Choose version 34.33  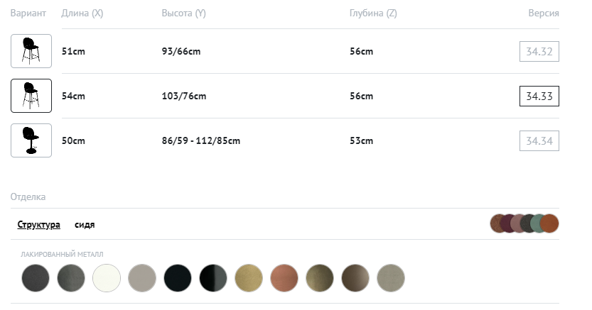coord(539,96)
